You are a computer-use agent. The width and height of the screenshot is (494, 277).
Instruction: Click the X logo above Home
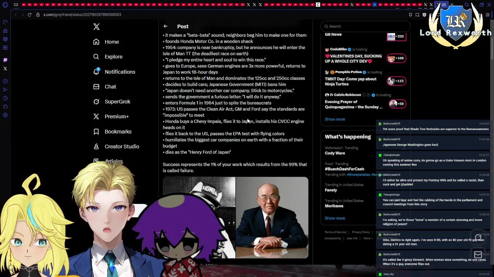pyautogui.click(x=96, y=27)
